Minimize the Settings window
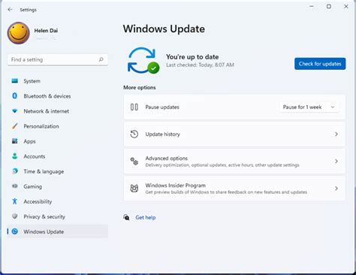Image resolution: width=356 pixels, height=275 pixels. 312,6
